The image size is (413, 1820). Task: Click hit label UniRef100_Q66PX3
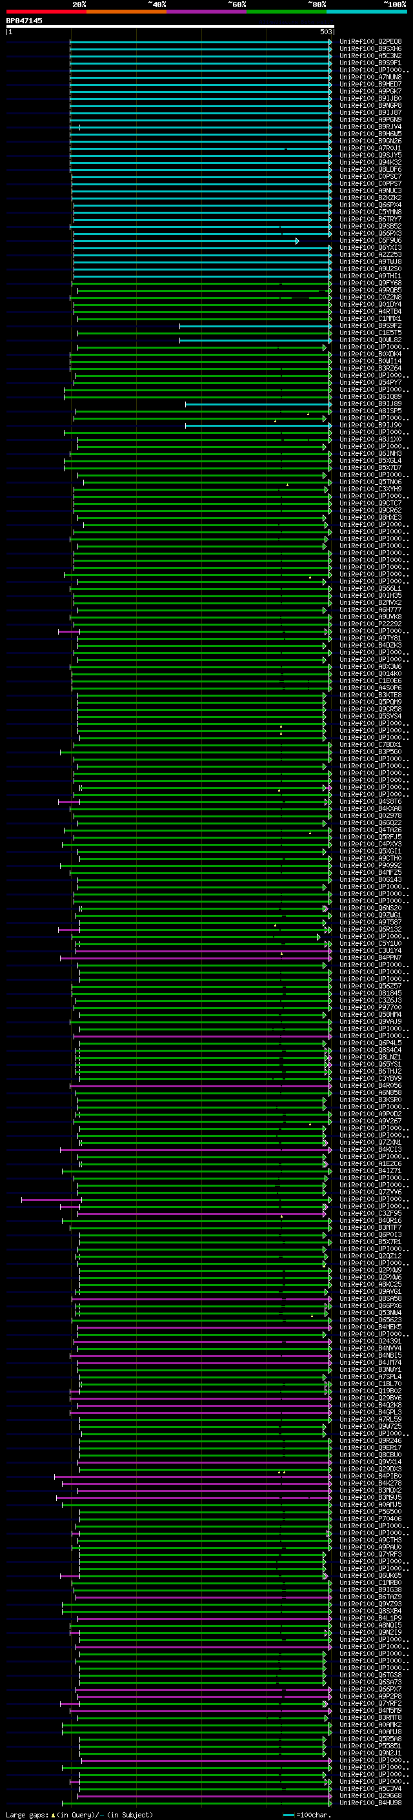(370, 233)
